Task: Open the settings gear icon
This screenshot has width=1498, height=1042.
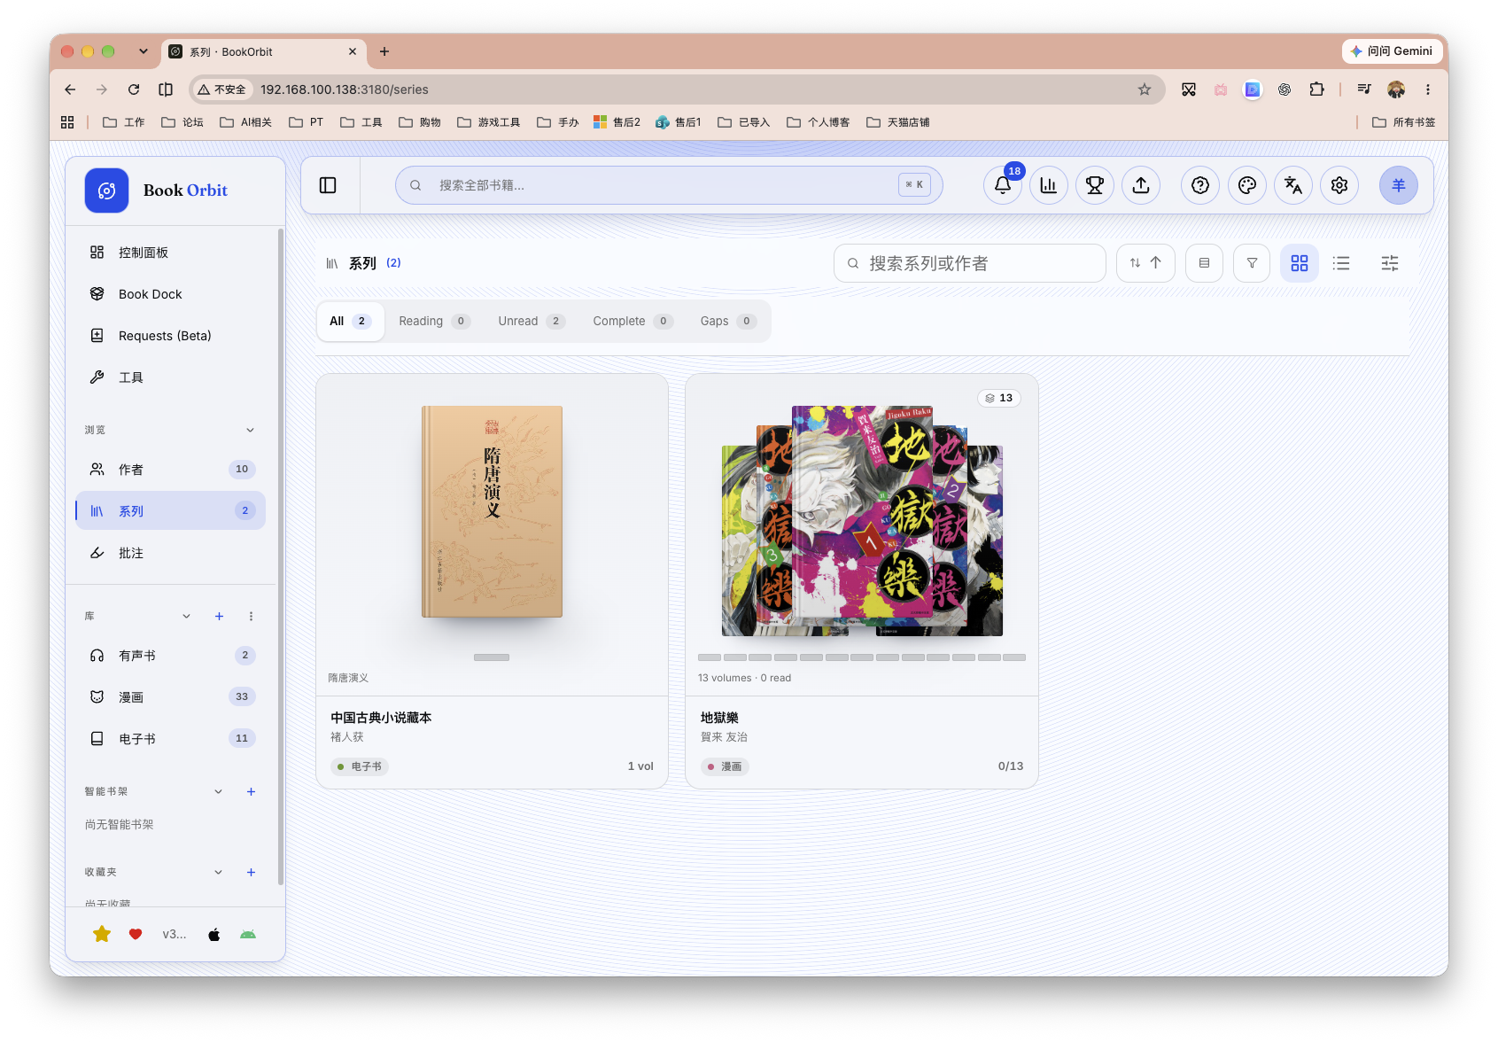Action: coord(1339,185)
